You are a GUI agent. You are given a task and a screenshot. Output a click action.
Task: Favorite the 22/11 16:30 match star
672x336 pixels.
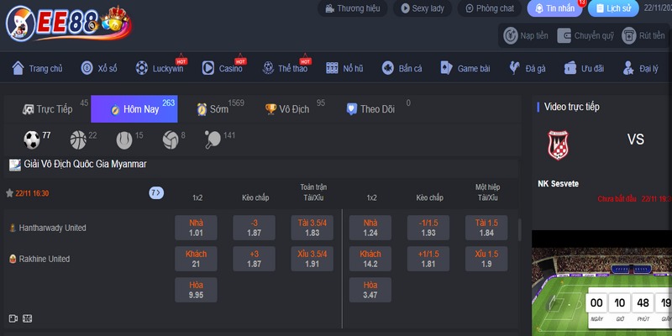(10, 192)
